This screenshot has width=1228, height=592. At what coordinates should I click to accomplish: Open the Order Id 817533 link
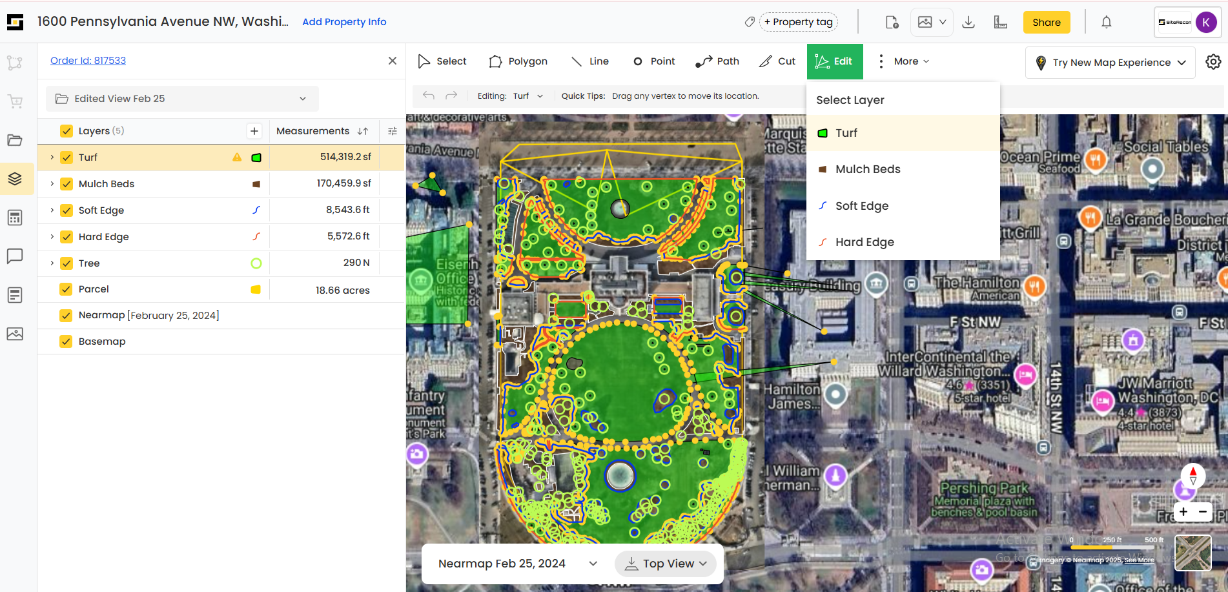coord(88,61)
